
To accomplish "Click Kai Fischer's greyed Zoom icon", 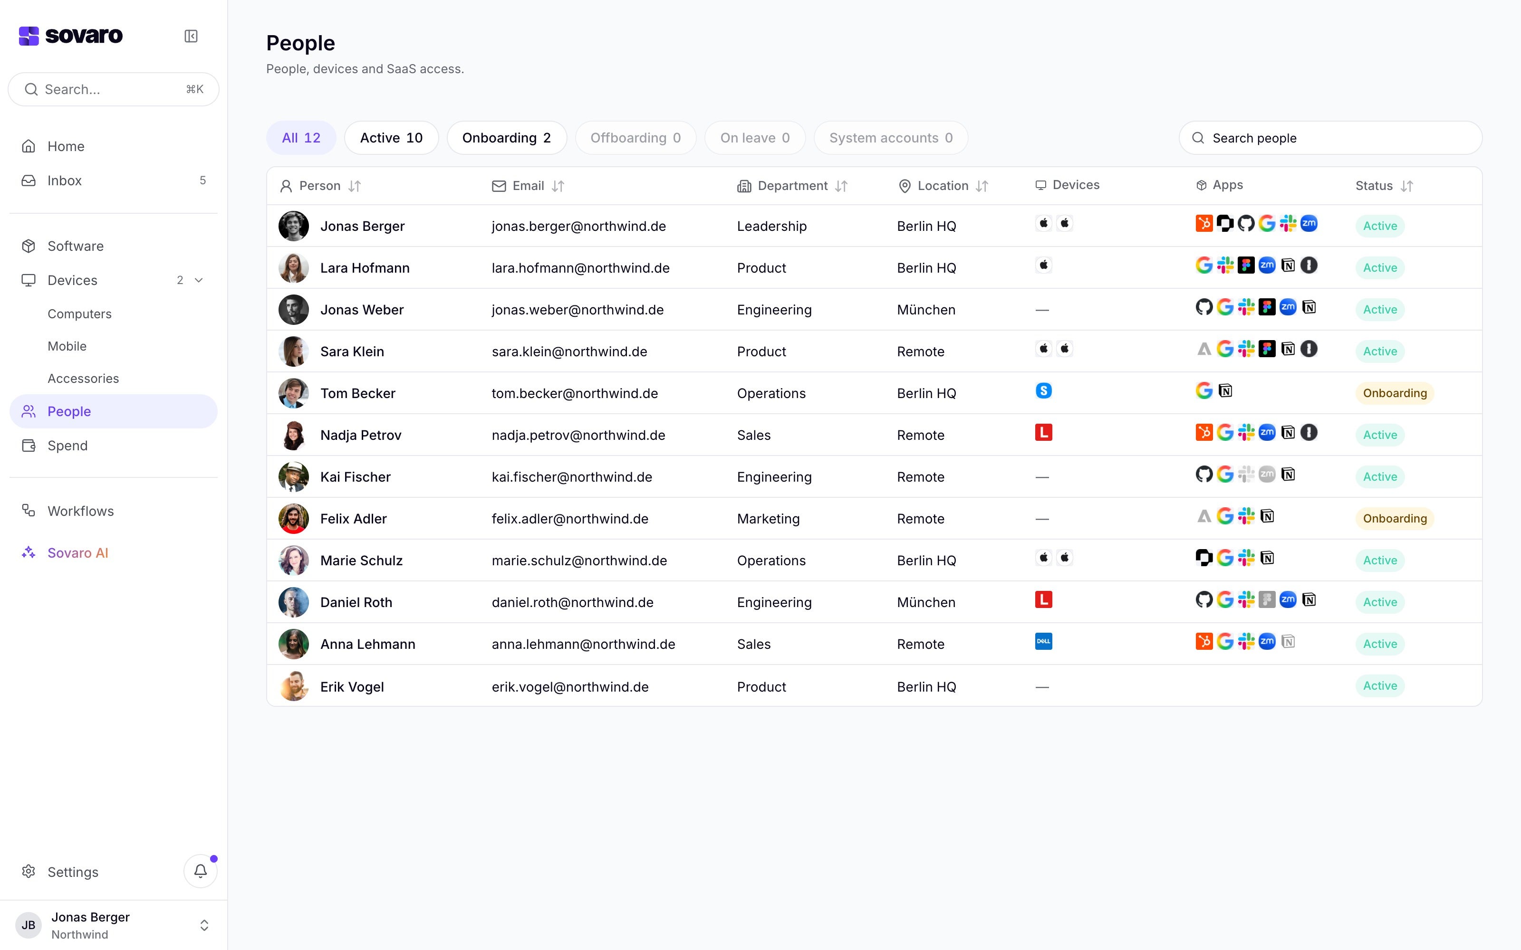I will (1266, 474).
